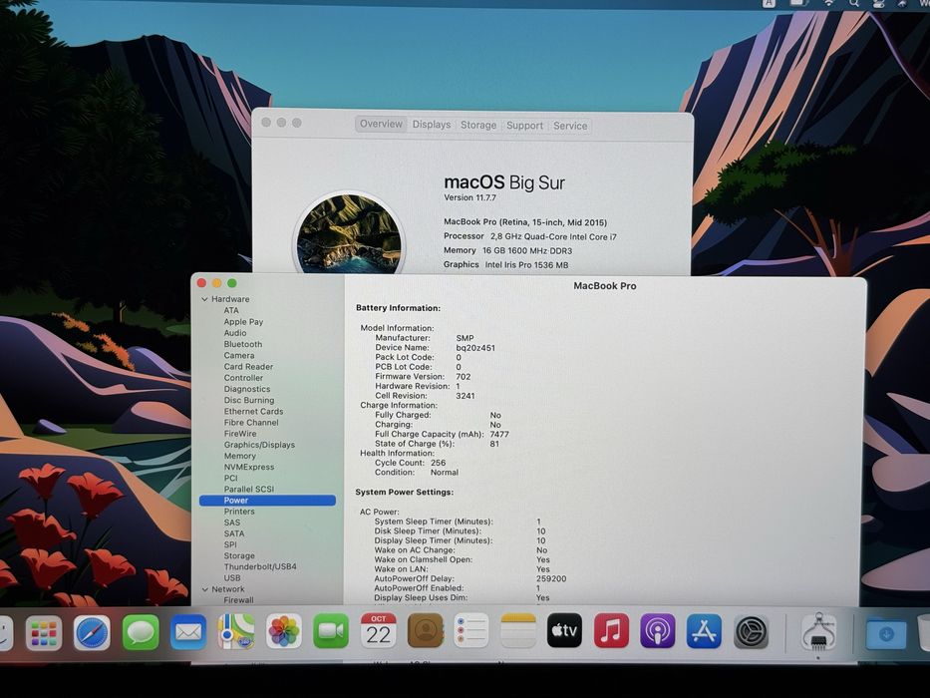
Task: Click the Big Sur image in About window
Action: tap(349, 234)
